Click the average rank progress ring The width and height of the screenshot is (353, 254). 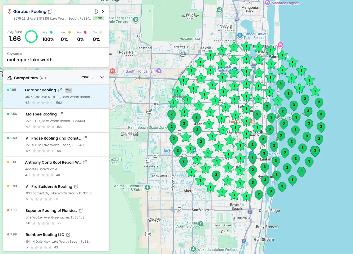point(31,37)
